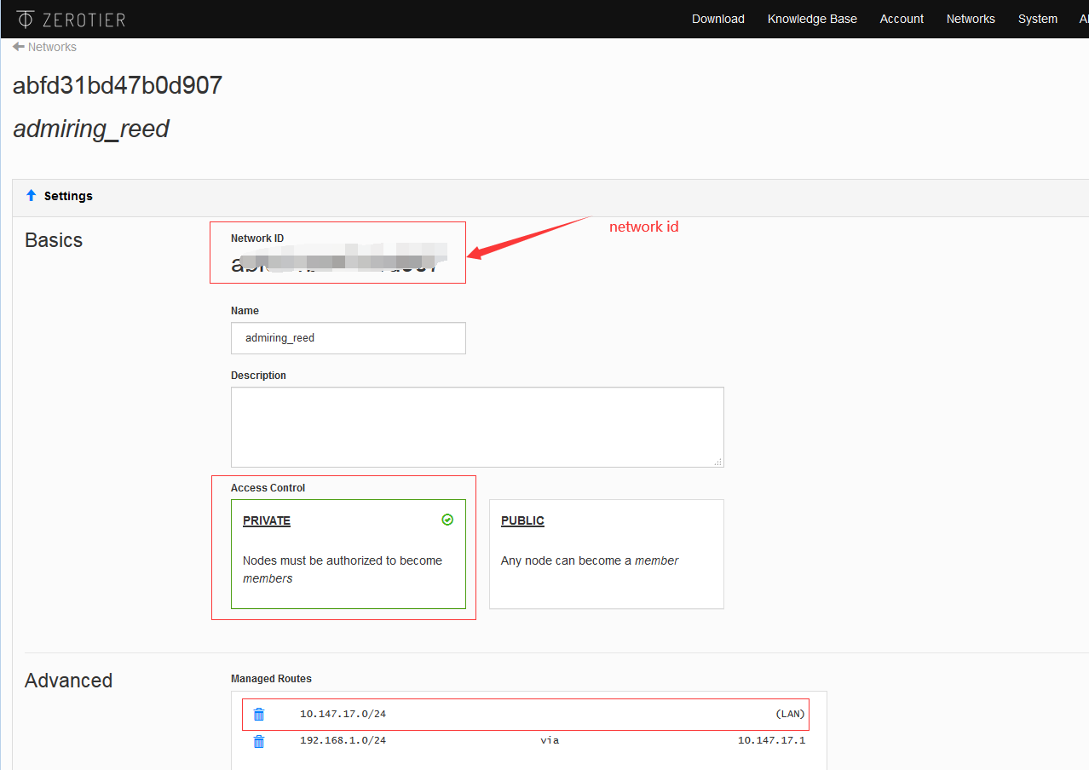The height and width of the screenshot is (770, 1089).
Task: Click the back arrow beside Networks
Action: 18,47
